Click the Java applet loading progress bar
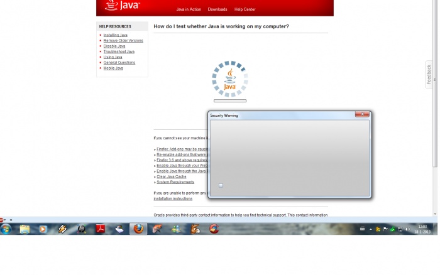The image size is (440, 275). (230, 101)
